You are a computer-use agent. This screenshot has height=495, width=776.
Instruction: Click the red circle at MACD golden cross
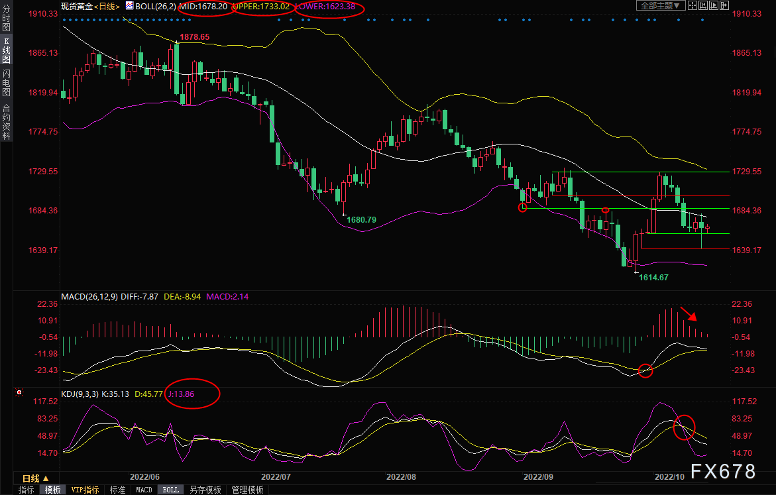tap(645, 370)
